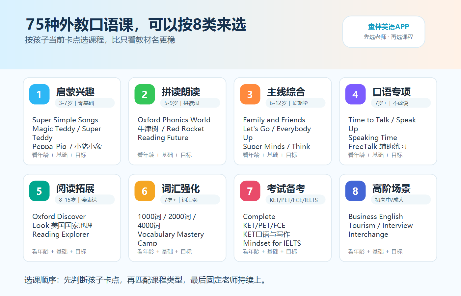Open the 童伴英语APP card
The image size is (461, 296).
(384, 32)
